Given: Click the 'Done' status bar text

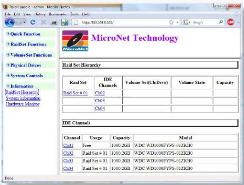Looking at the screenshot, I should [9, 178].
